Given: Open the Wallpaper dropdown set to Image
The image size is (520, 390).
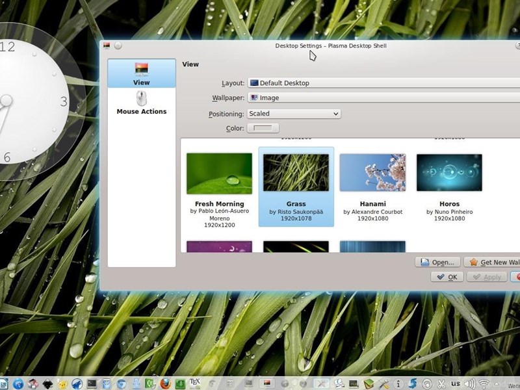Looking at the screenshot, I should tap(383, 97).
